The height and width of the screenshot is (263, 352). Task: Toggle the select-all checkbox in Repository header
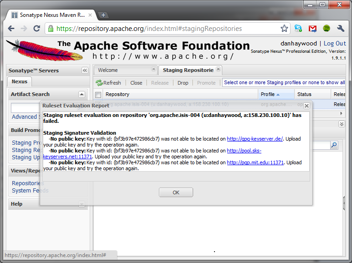98,95
